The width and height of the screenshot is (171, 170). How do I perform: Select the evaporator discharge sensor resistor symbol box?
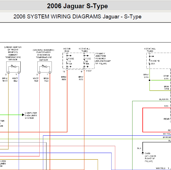pos(44,67)
